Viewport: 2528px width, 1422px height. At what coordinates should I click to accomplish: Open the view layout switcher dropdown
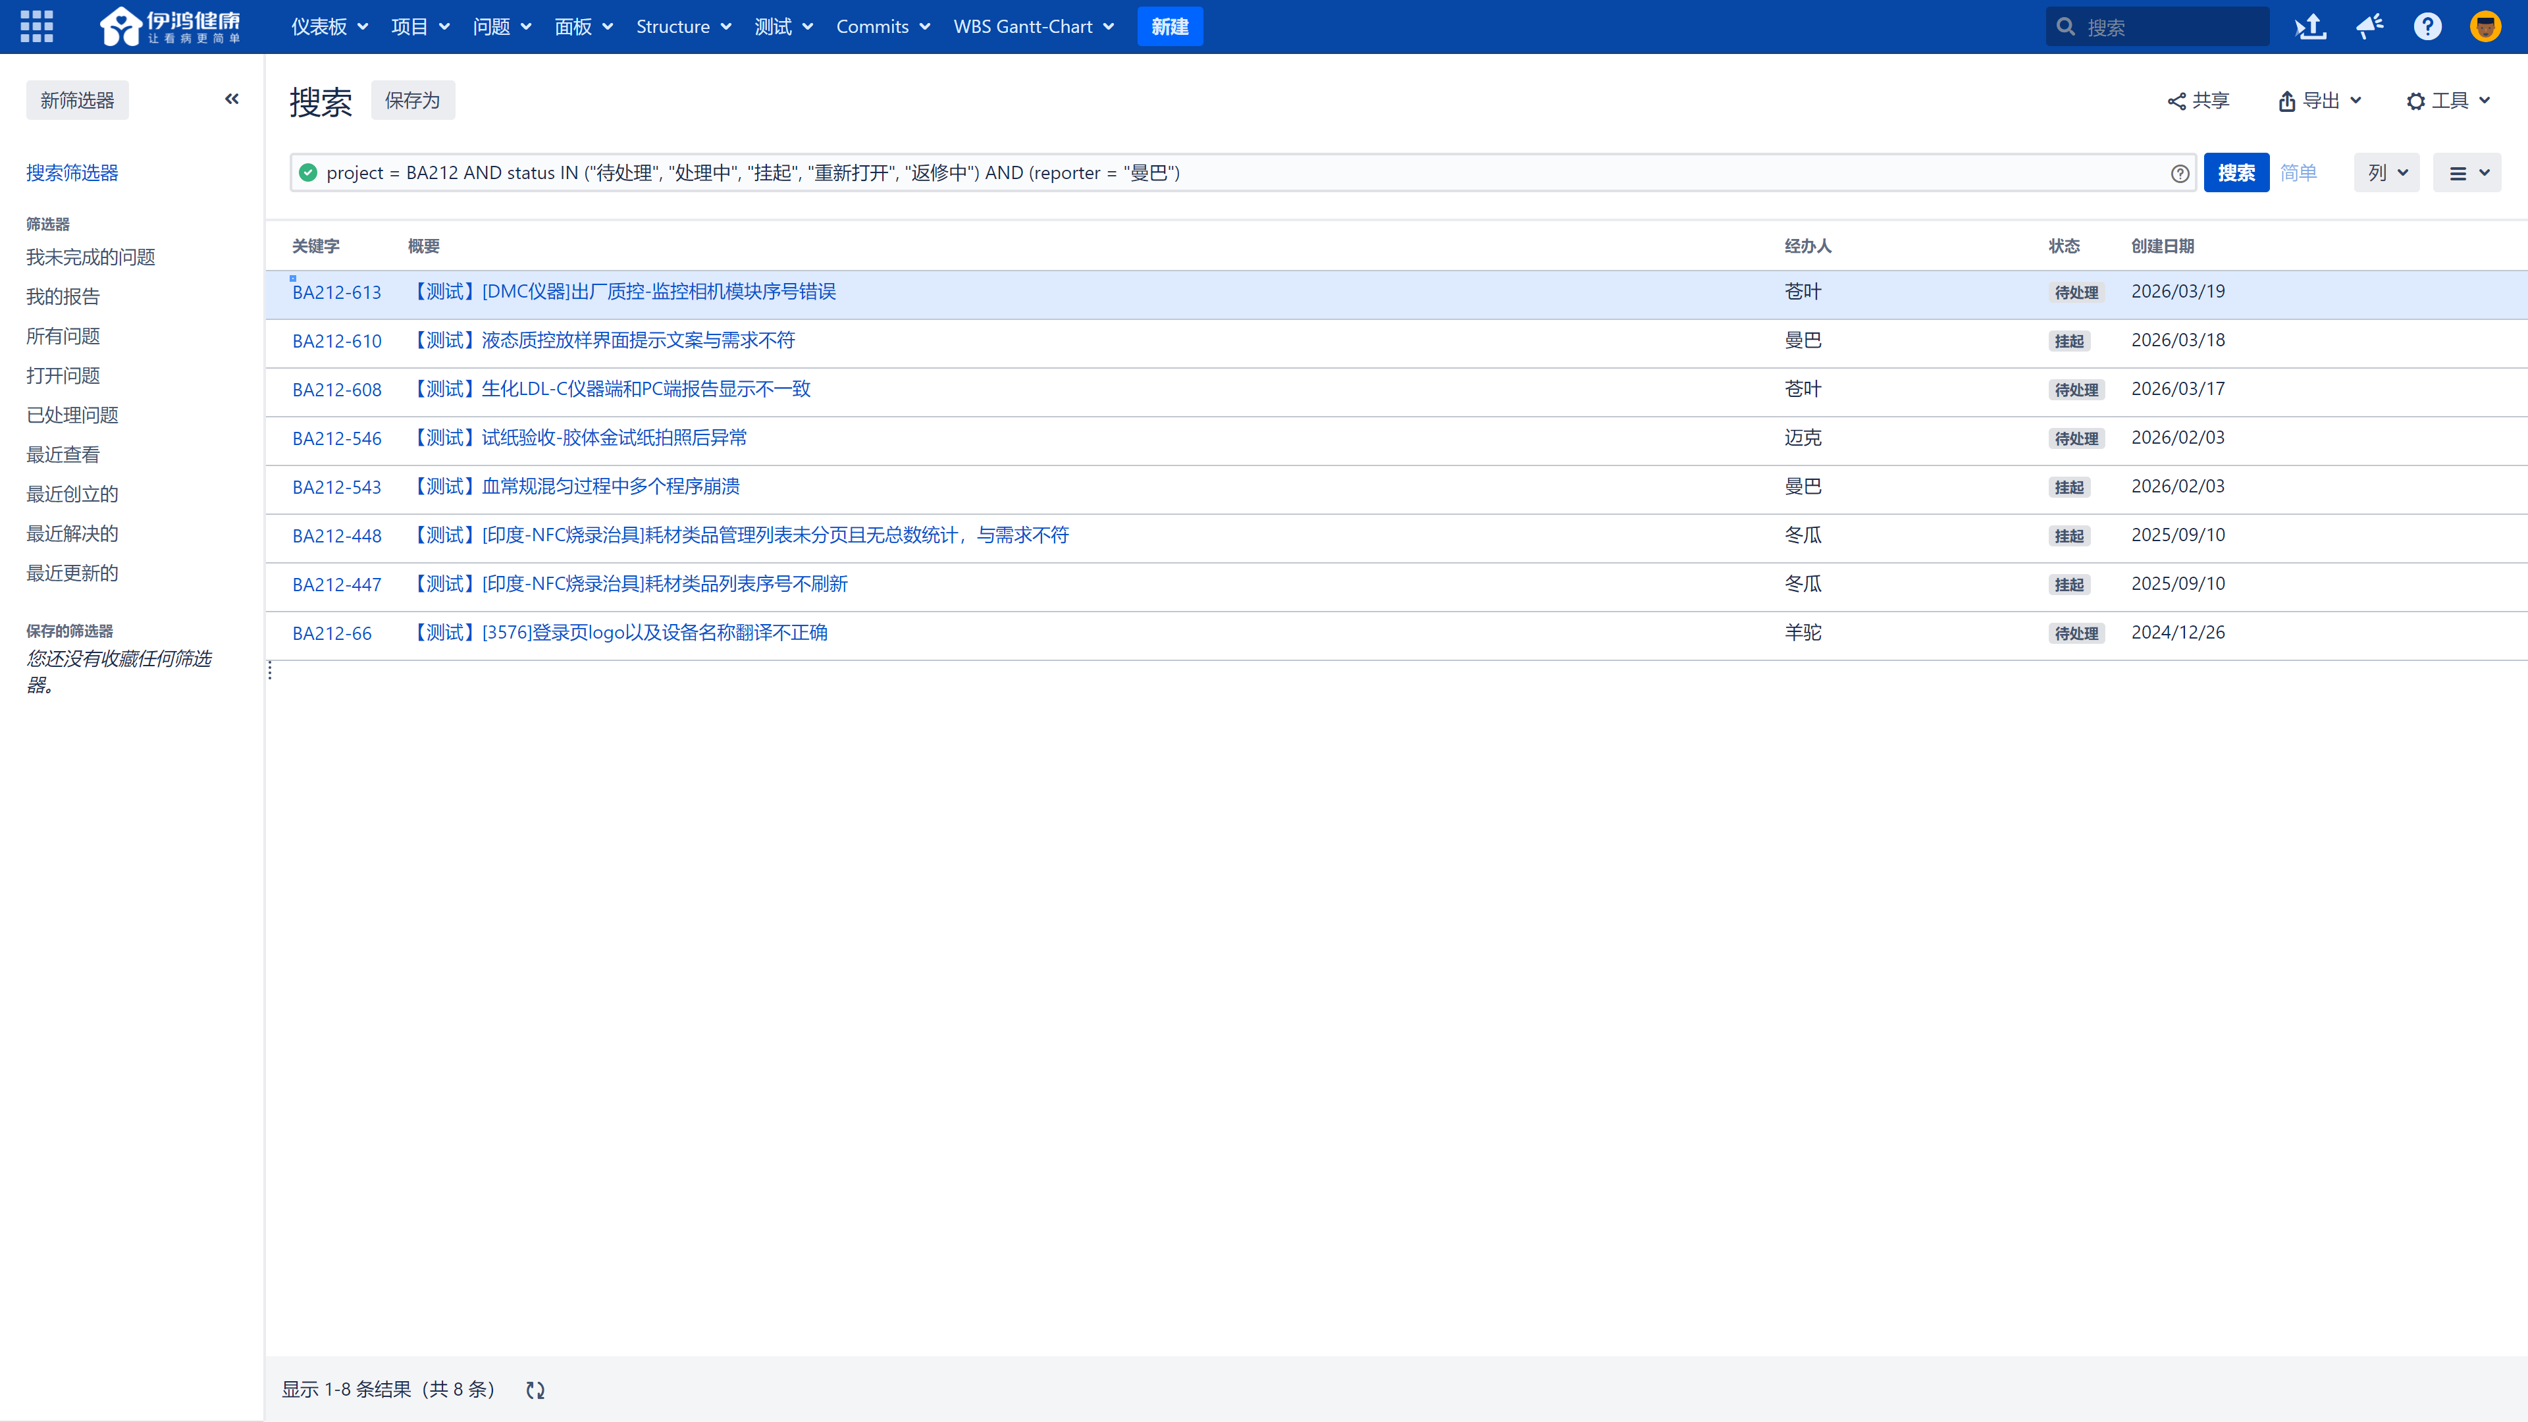pos(2467,172)
